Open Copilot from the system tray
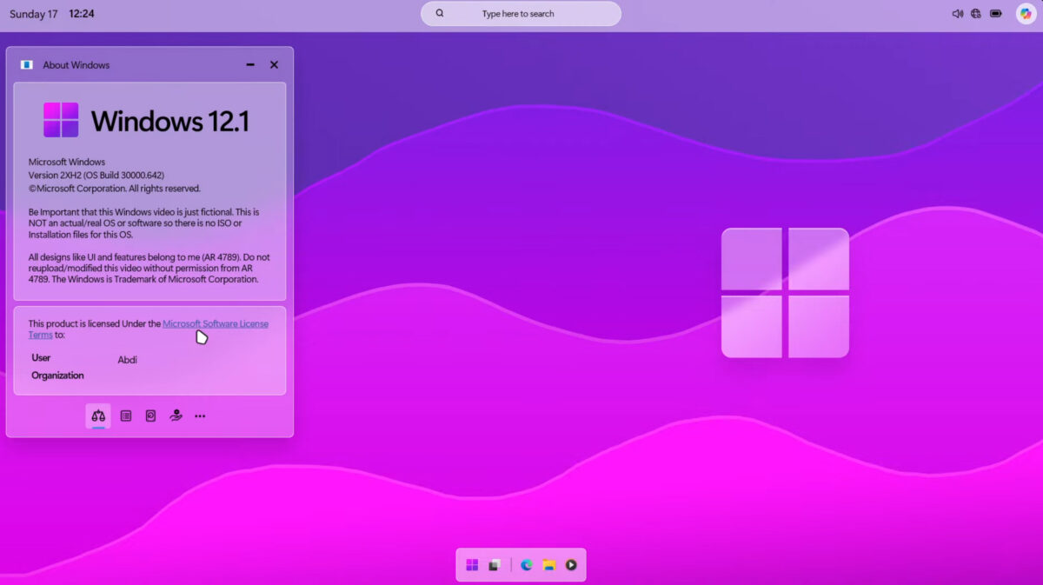 pyautogui.click(x=1026, y=13)
